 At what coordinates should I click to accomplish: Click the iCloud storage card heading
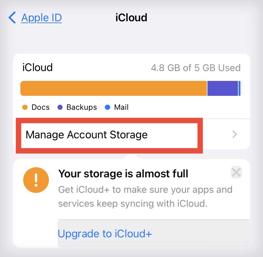tap(37, 67)
